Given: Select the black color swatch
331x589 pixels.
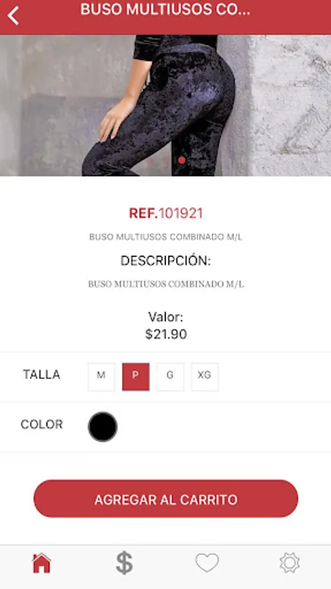Looking at the screenshot, I should [x=103, y=427].
